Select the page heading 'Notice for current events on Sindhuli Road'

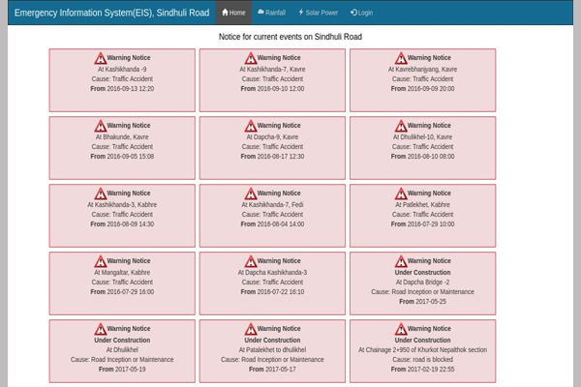pos(290,37)
